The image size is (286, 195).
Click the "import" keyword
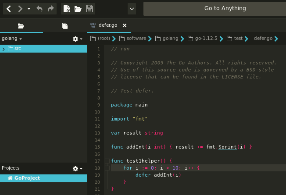click(120, 119)
